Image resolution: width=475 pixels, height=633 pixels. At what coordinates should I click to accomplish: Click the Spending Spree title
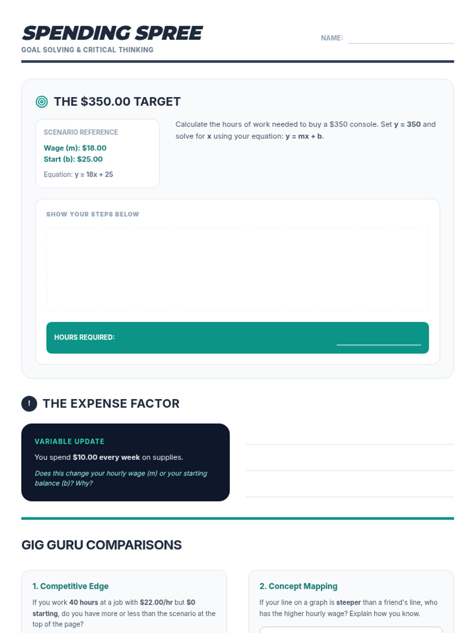pyautogui.click(x=112, y=33)
